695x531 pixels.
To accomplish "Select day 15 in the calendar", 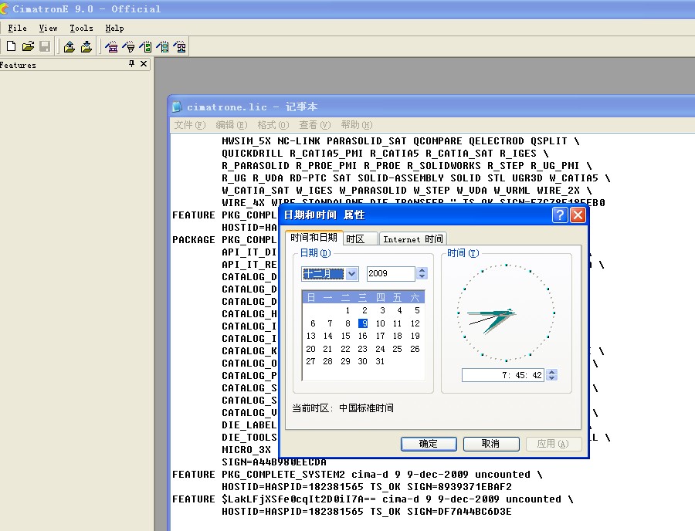I will (346, 336).
